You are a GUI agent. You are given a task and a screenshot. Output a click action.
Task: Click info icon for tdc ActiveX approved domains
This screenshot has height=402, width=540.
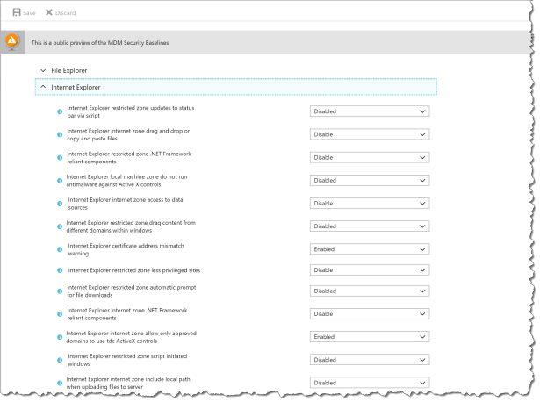(60, 337)
